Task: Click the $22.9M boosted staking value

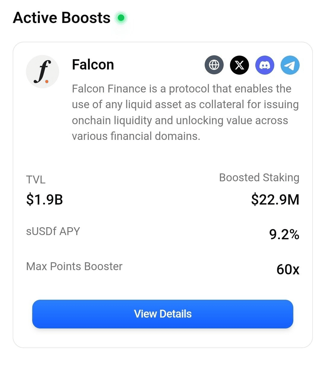Action: (x=275, y=200)
